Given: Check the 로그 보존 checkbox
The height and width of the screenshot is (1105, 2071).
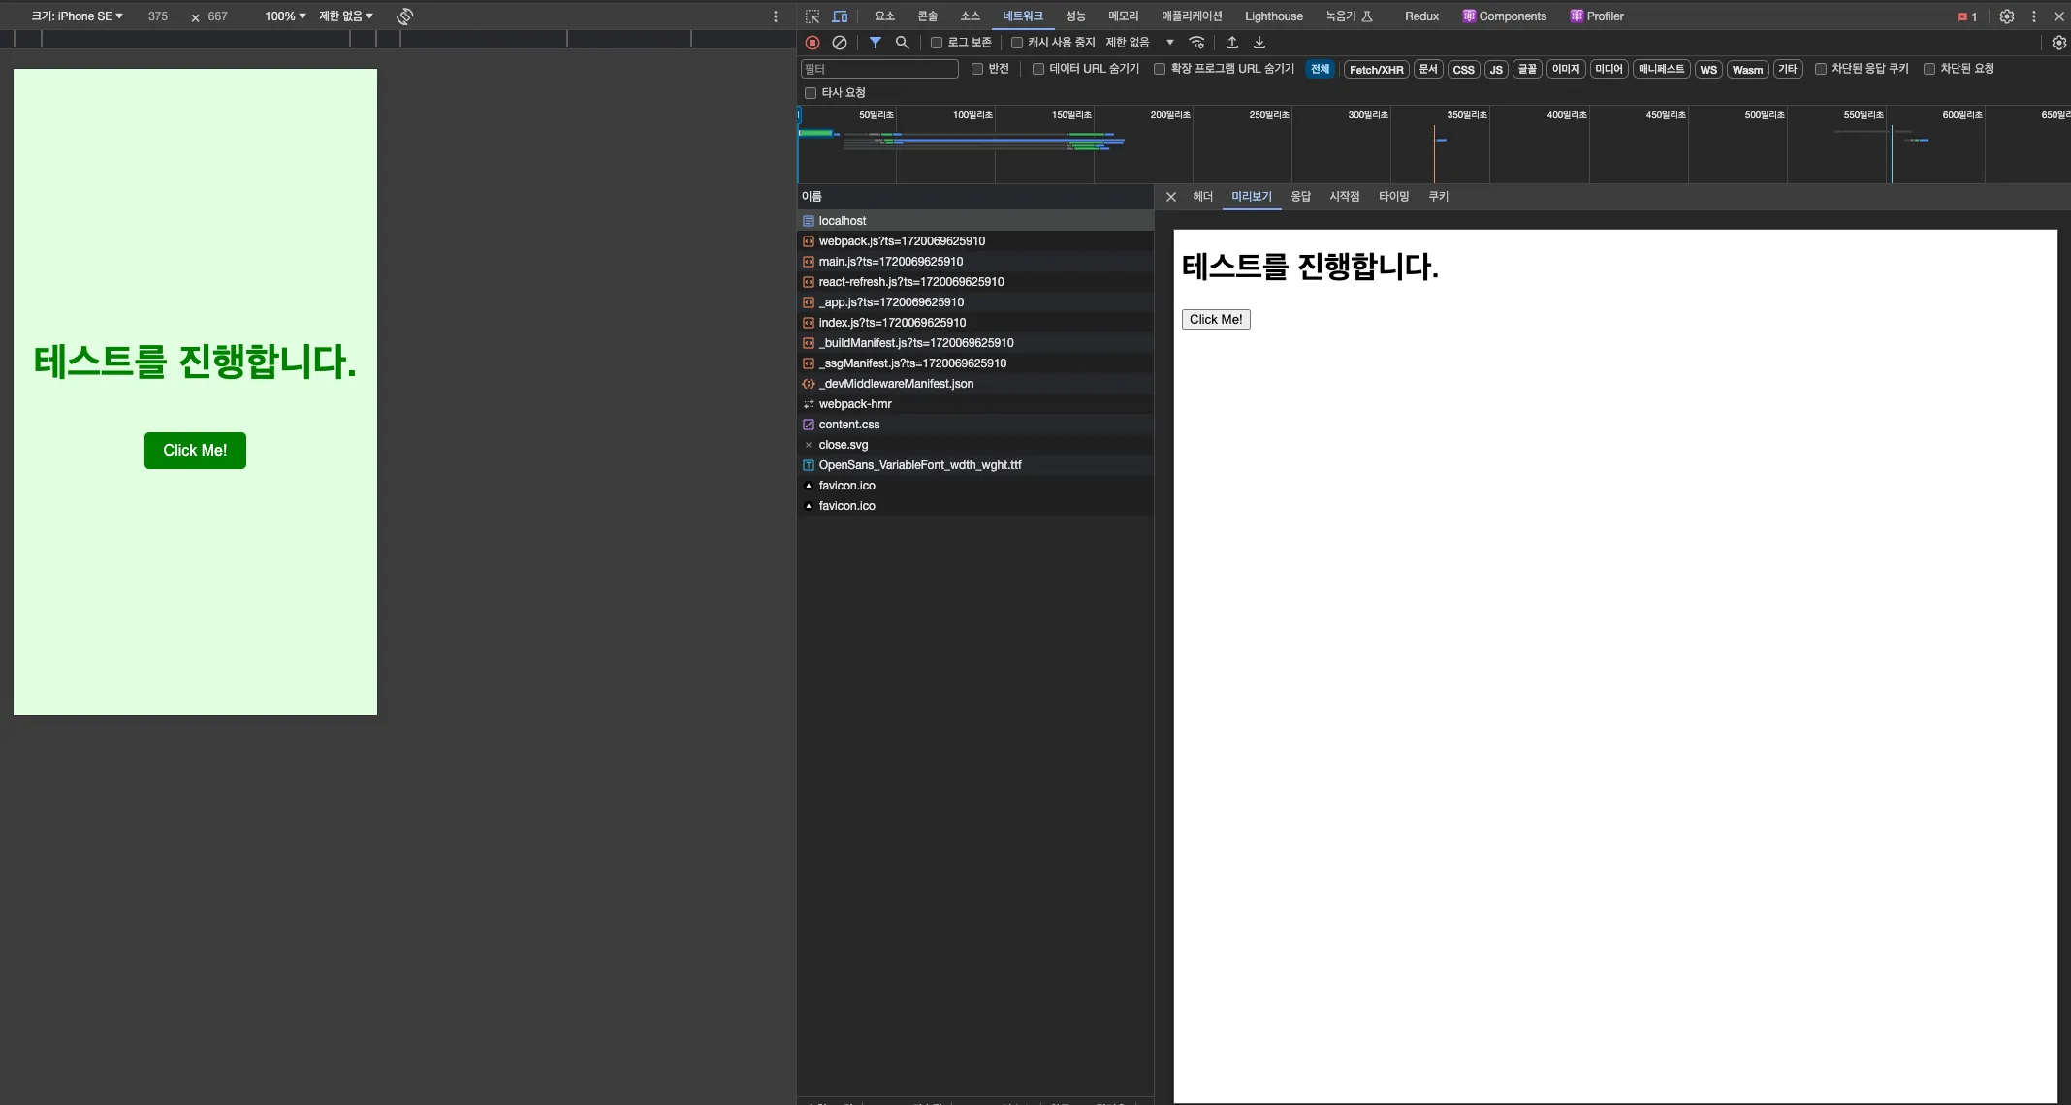Looking at the screenshot, I should tap(935, 43).
